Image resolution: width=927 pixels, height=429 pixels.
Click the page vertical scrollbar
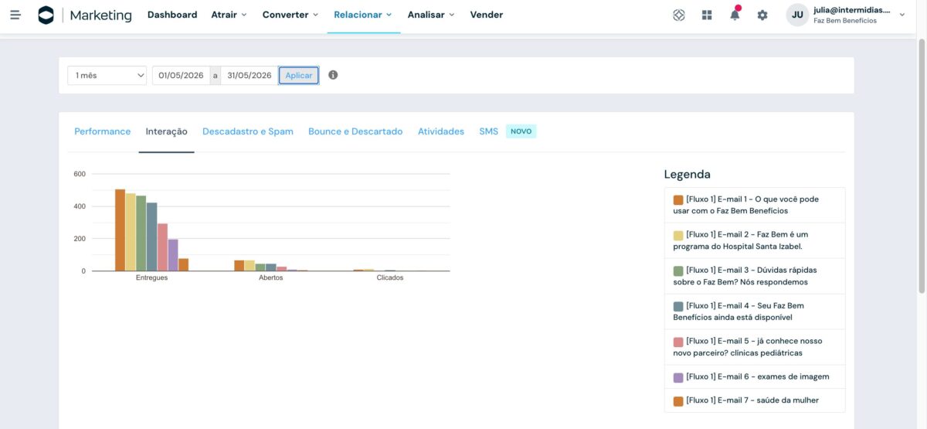(x=921, y=166)
